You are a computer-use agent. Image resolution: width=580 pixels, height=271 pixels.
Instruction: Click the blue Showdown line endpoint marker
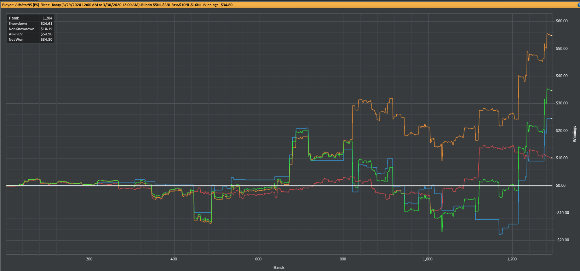[x=552, y=119]
